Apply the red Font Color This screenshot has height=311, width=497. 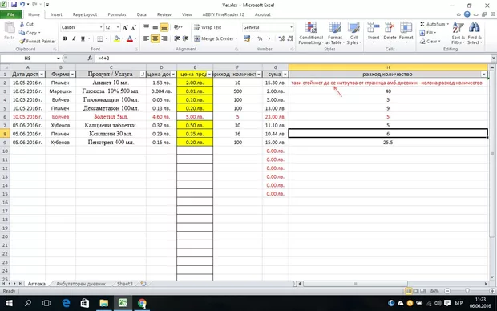coord(130,38)
